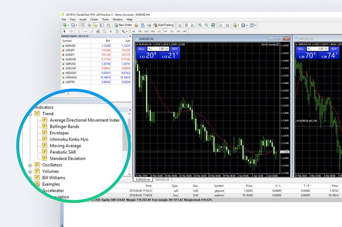Viewport: 342px width, 227px height.
Task: Click the Moving Average indicator icon
Action: pos(44,146)
